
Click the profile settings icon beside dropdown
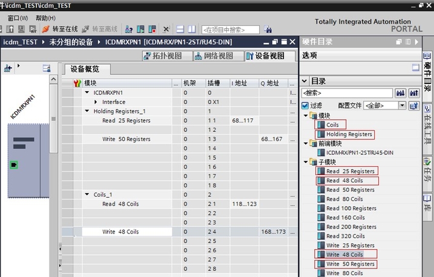[x=414, y=106]
